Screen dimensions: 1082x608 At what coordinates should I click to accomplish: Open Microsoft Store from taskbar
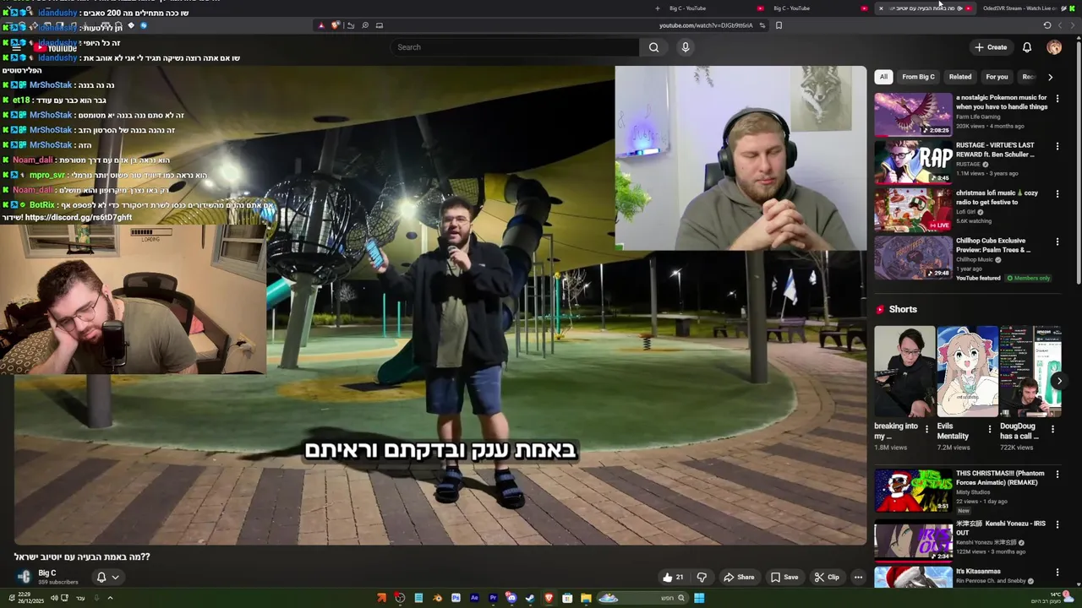(x=567, y=598)
